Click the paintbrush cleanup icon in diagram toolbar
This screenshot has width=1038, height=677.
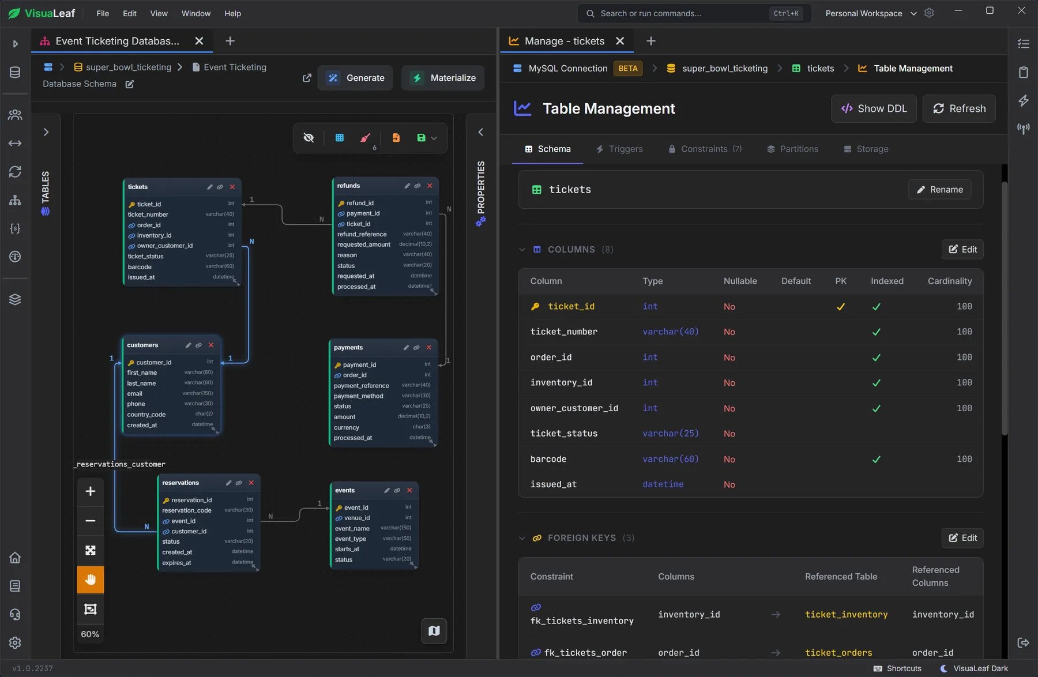click(x=365, y=138)
